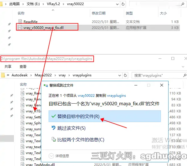Screen dimensions: 187x166
Task: Click 文档 (E:) breadcrumb segment
Action: 33,4
